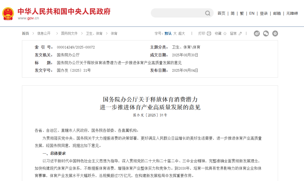
Task: Open the 邮箱 mailbox link
Action: tap(277, 13)
